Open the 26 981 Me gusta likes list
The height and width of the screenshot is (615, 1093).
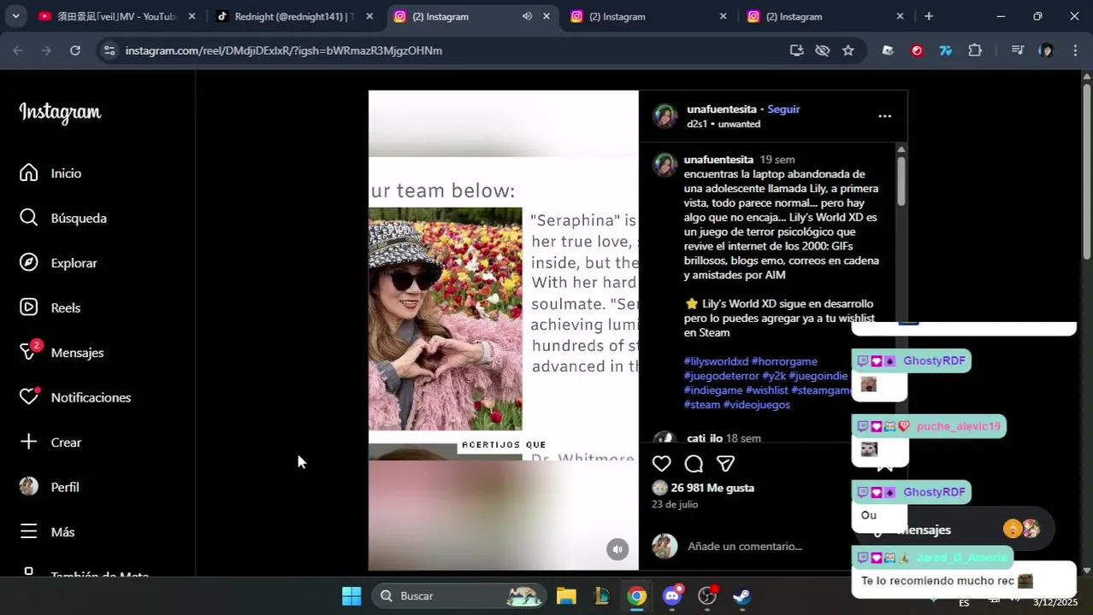[712, 488]
